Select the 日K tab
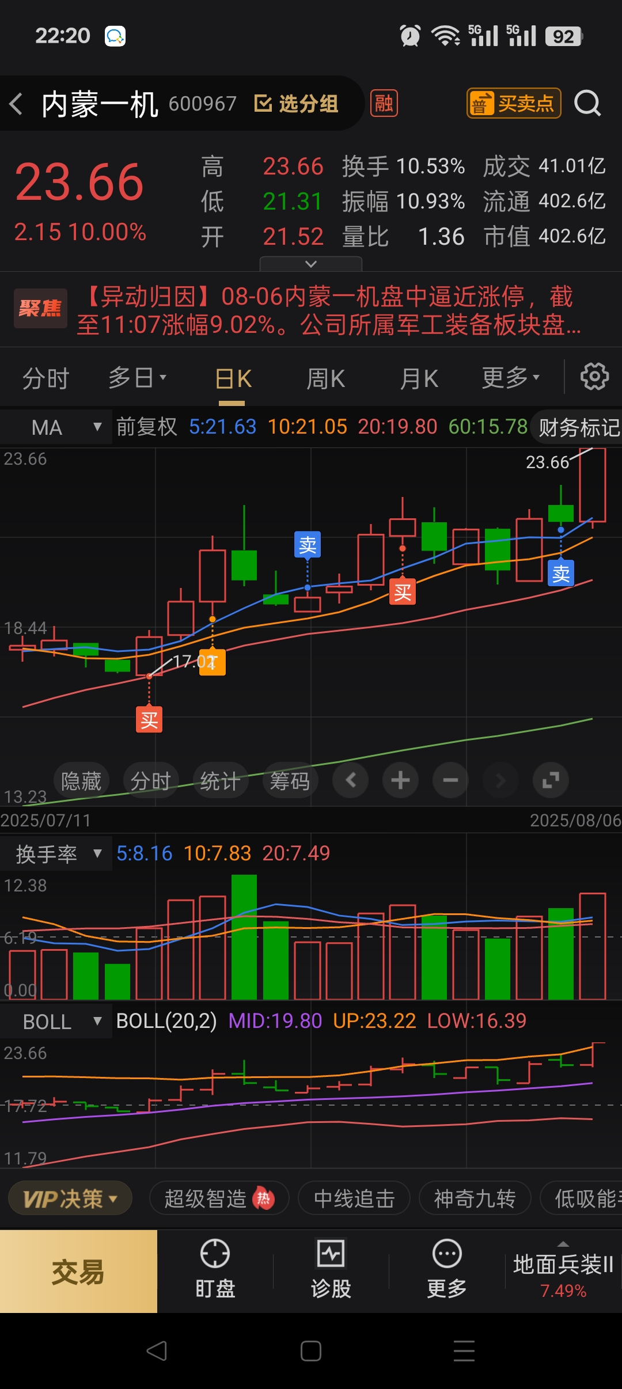 coord(233,379)
